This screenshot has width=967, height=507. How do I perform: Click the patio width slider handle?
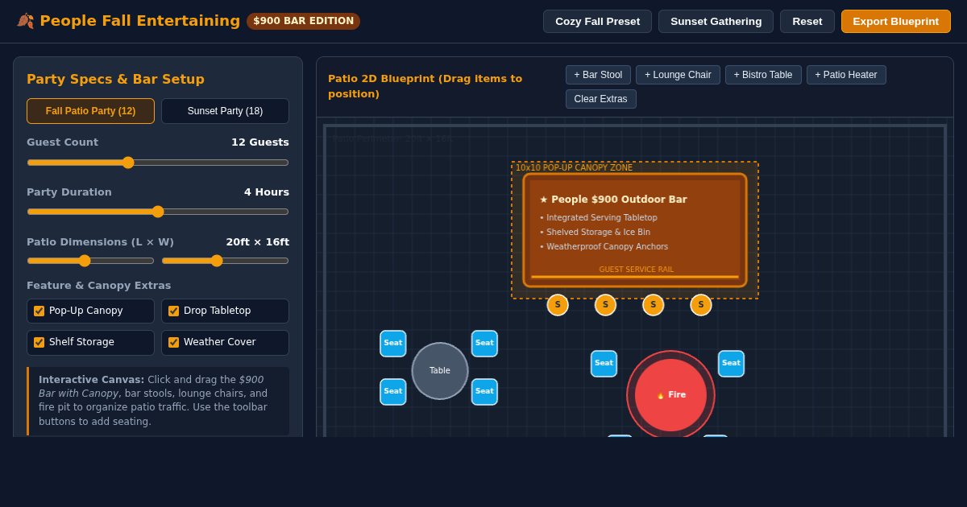(217, 261)
